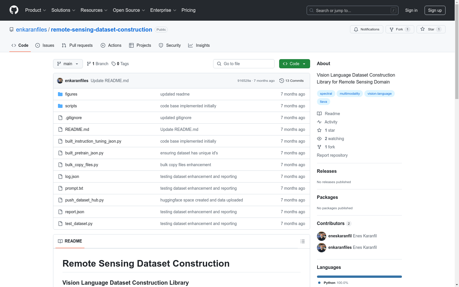Expand the Resources menu
459x287 pixels.
pos(94,10)
